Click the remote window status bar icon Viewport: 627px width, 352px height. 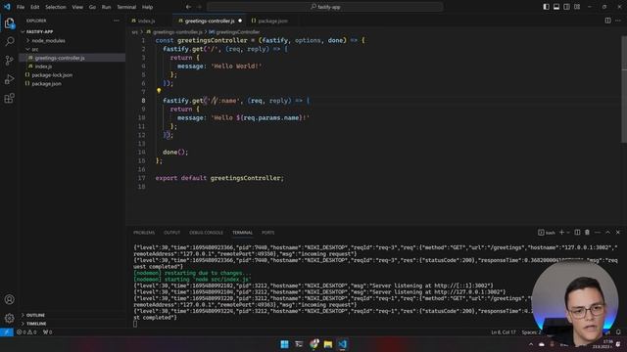7,332
